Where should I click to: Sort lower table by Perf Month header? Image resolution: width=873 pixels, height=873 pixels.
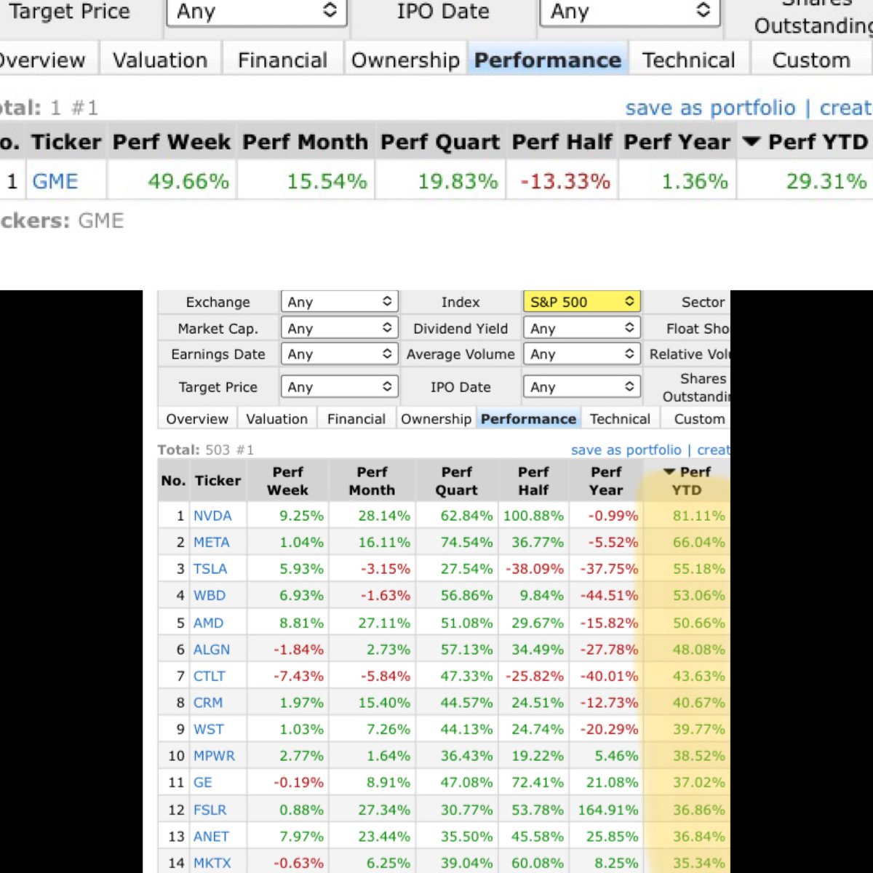coord(372,481)
